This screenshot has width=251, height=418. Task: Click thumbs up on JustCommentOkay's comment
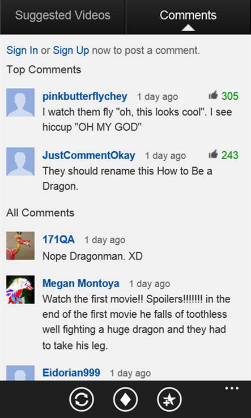pyautogui.click(x=213, y=154)
